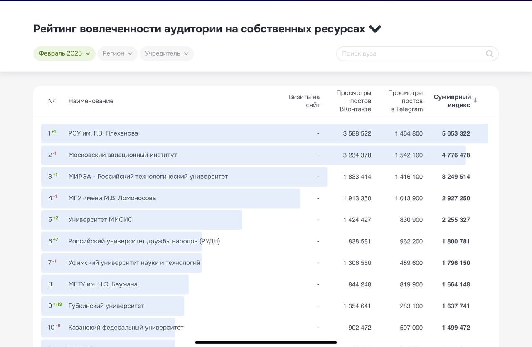Click VK views value 902 472
This screenshot has width=532, height=347.
[x=360, y=328]
